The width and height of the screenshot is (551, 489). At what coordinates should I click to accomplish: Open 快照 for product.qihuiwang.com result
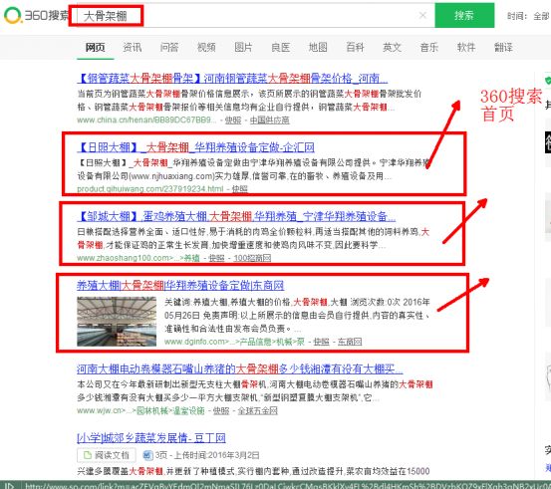pyautogui.click(x=240, y=189)
